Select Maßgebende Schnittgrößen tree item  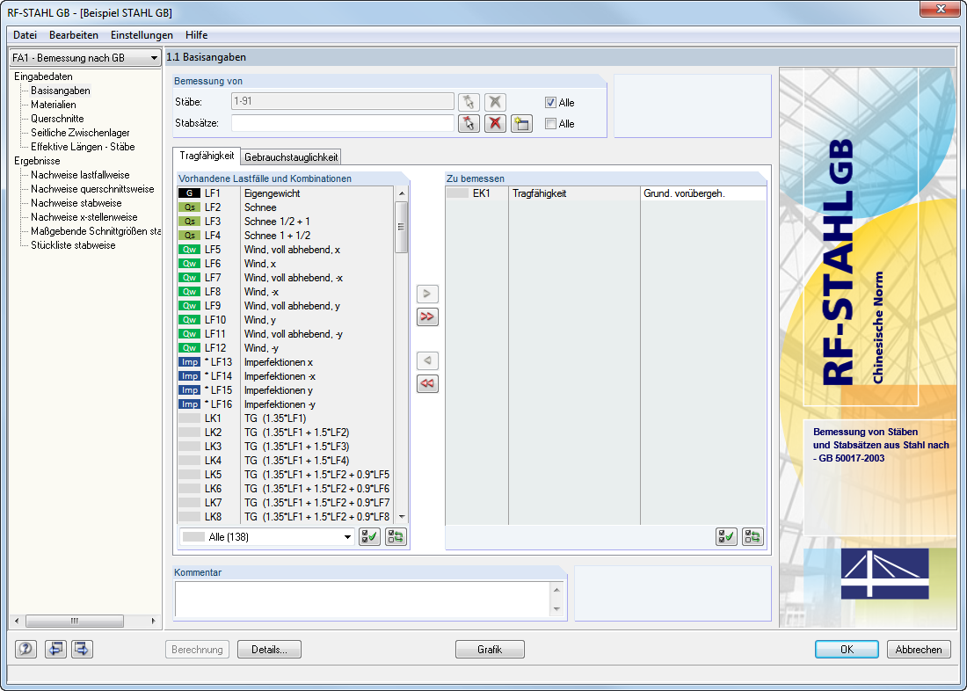point(96,231)
